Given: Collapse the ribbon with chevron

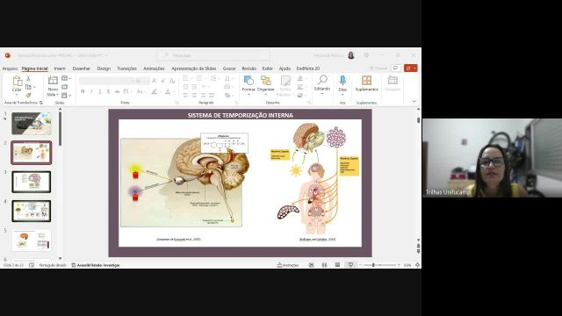Looking at the screenshot, I should coord(414,102).
